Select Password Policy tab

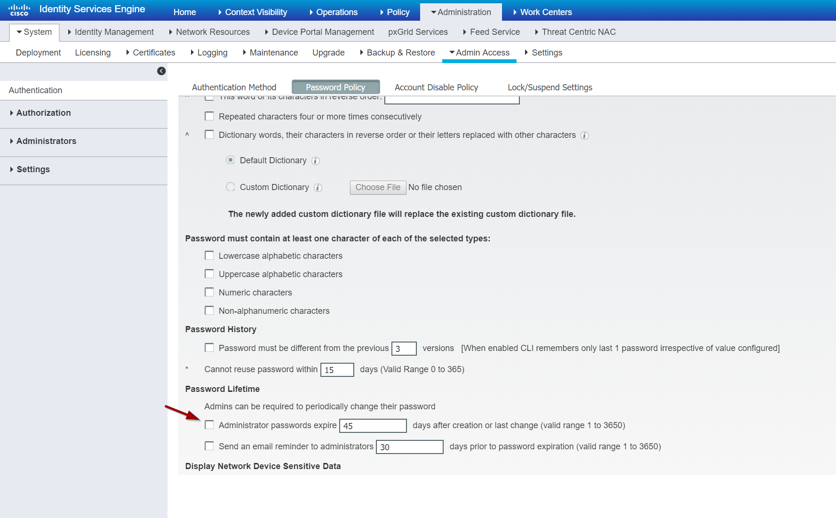coord(335,88)
